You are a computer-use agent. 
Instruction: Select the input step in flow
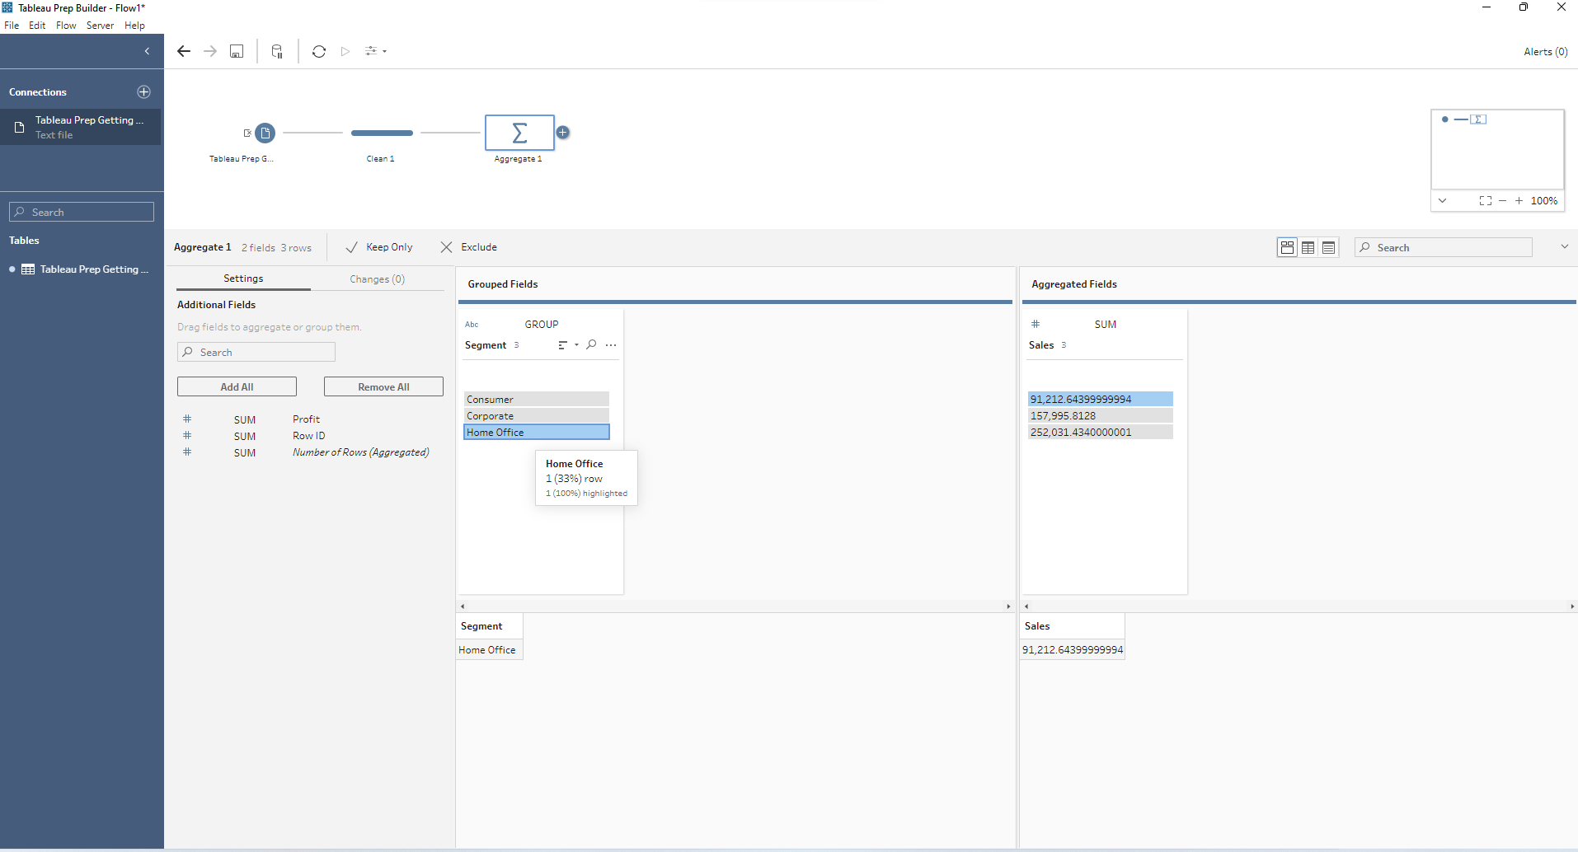coord(265,133)
